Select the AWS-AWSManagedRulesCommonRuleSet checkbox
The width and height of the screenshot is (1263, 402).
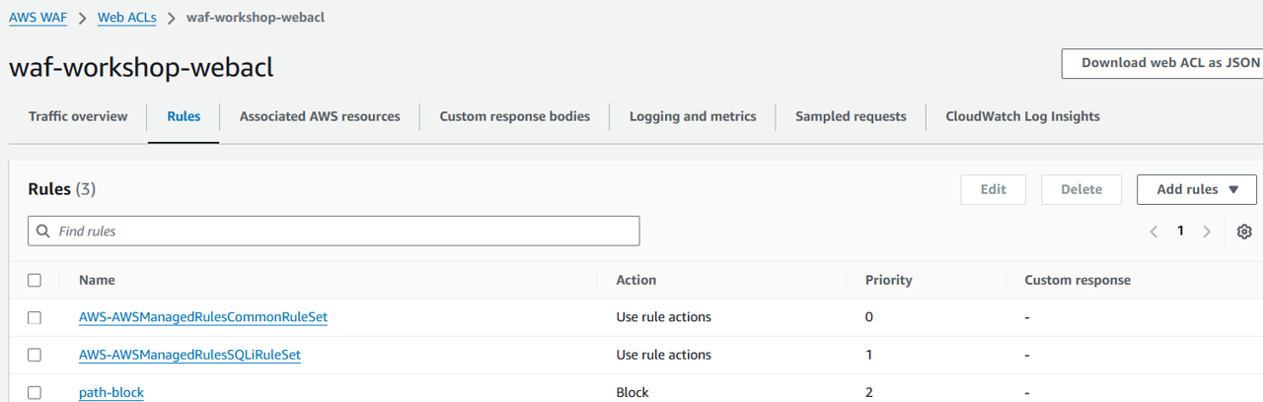tap(35, 317)
